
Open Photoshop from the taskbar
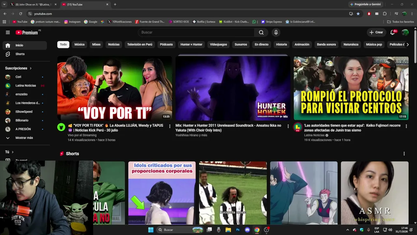238,230
